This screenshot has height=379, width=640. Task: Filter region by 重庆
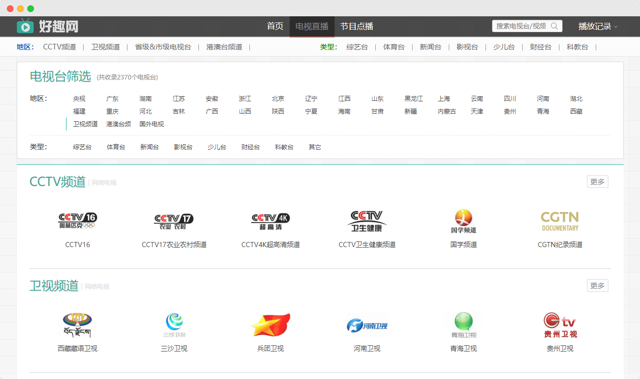[112, 112]
